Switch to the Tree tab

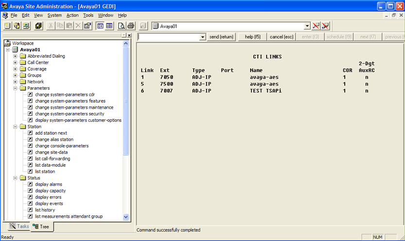[x=42, y=226]
